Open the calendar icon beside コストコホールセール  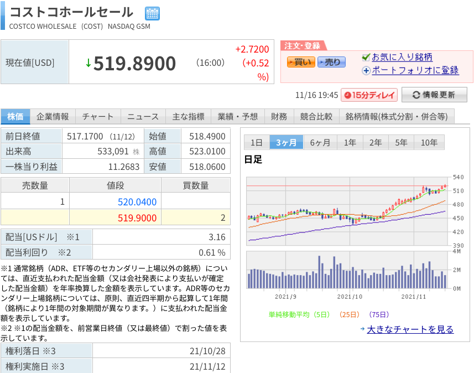pos(152,14)
